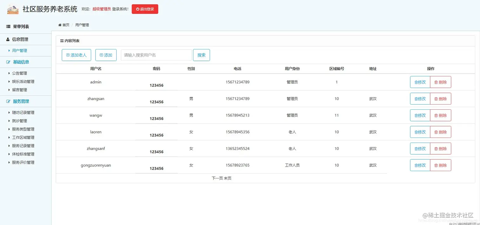The height and width of the screenshot is (225, 480).
Task: Click the 添加 button
Action: pos(106,55)
